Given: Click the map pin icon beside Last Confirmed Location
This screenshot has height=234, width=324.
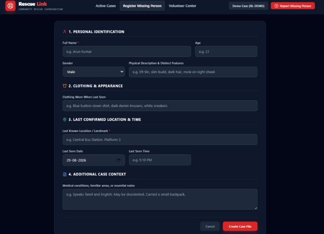Looking at the screenshot, I should pos(65,120).
